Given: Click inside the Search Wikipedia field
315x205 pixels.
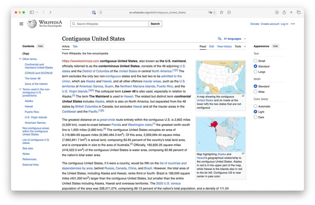Looking at the screenshot, I should coord(109,24).
